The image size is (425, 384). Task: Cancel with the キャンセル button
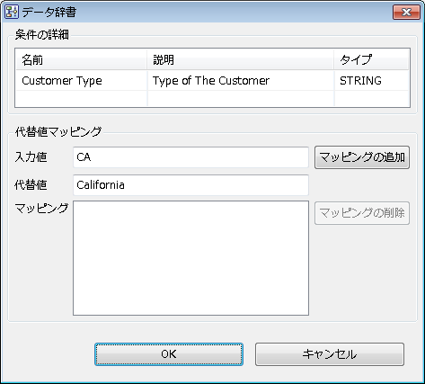(x=330, y=354)
